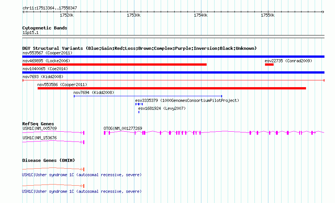The image size is (335, 203).
Task: Open the upper USH1C Usher syndrome 1C link
Action: pyautogui.click(x=82, y=175)
